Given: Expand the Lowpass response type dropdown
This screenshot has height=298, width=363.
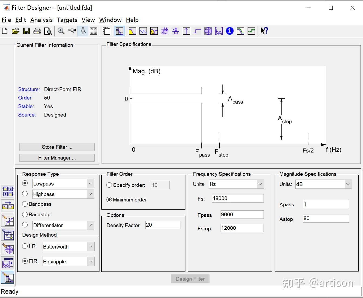Looking at the screenshot, I should pos(90,183).
